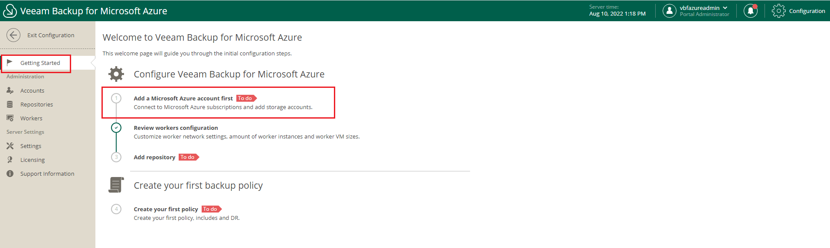Click To do badge beside Azure account
Viewport: 830px width, 248px height.
[246, 98]
